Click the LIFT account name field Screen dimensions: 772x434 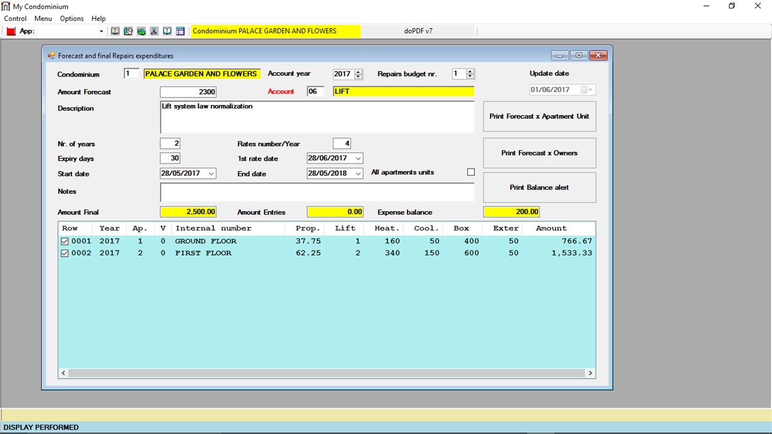pyautogui.click(x=404, y=92)
